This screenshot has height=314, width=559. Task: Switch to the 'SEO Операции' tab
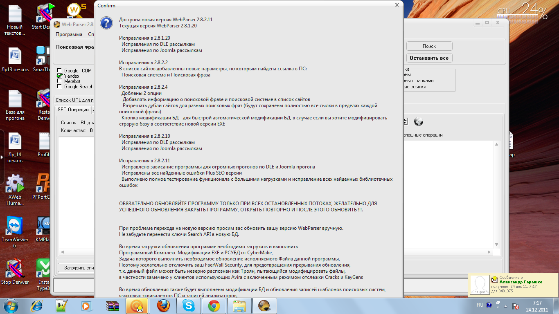73,110
